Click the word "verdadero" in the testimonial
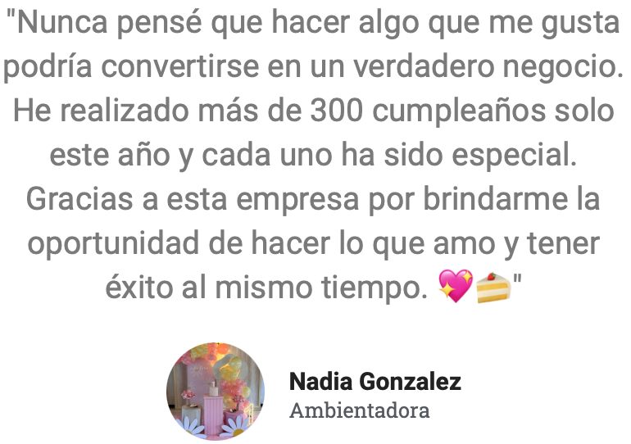This screenshot has height=444, width=631. 424,66
